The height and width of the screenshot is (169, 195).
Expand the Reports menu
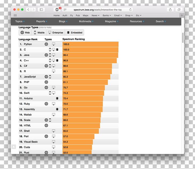[x=42, y=21]
